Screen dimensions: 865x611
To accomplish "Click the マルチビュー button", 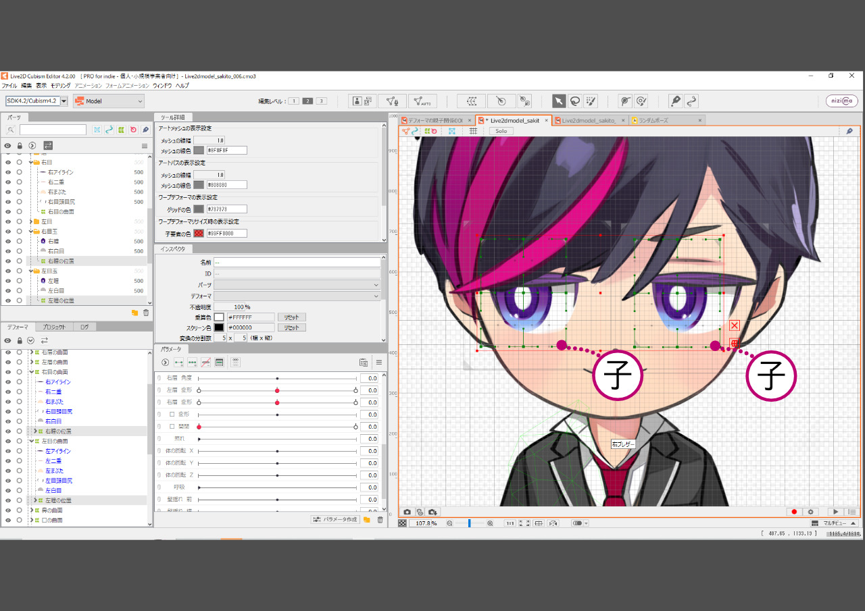I will 833,523.
